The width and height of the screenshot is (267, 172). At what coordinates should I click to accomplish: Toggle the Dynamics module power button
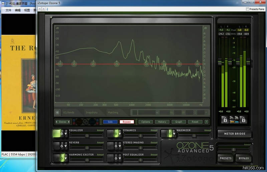(115, 134)
